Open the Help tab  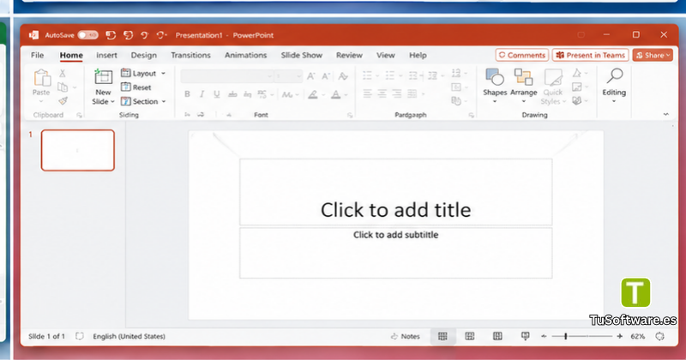coord(418,55)
